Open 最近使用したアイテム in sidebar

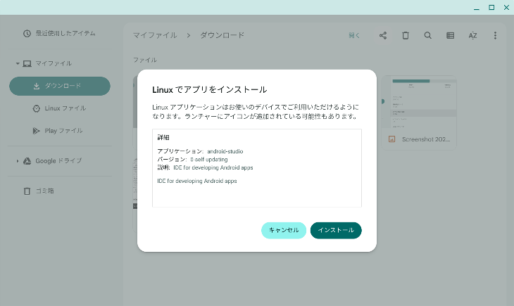point(60,34)
